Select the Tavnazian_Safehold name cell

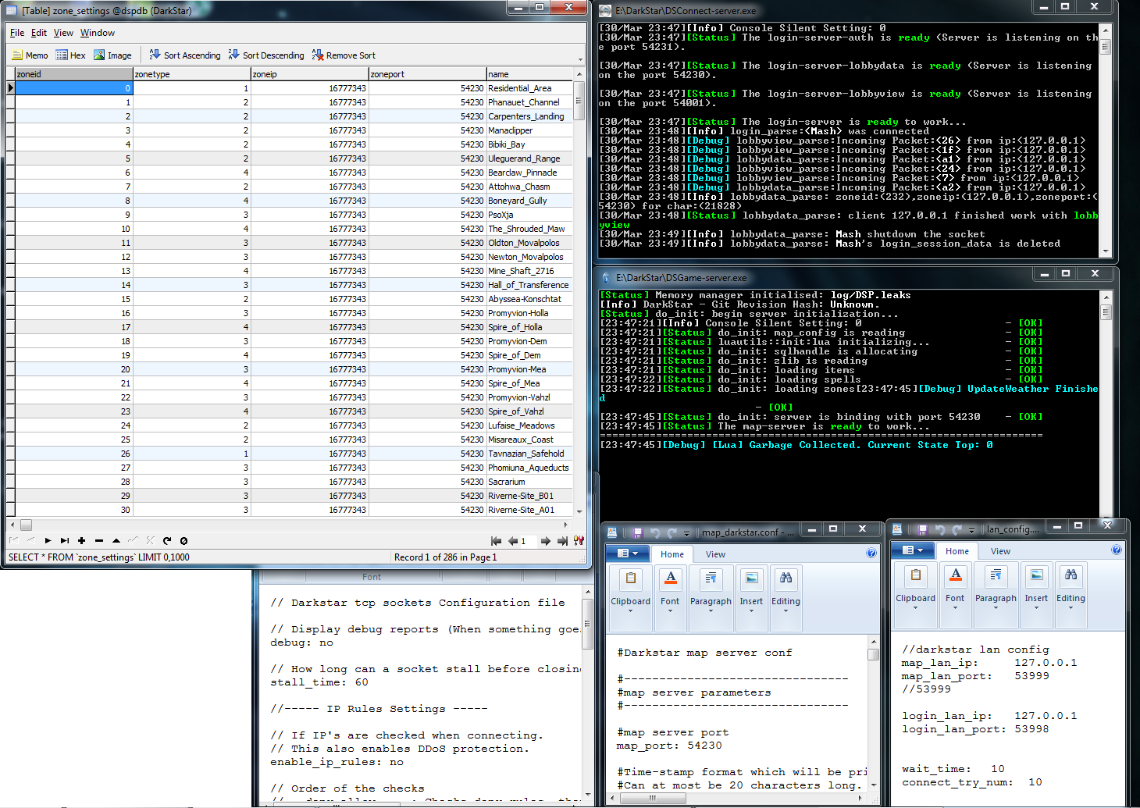click(529, 454)
